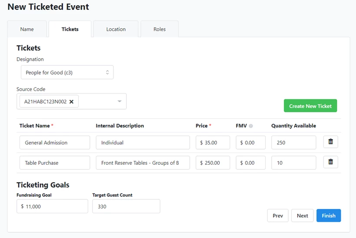Image resolution: width=356 pixels, height=238 pixels.
Task: Click the Price column header
Action: [201, 126]
